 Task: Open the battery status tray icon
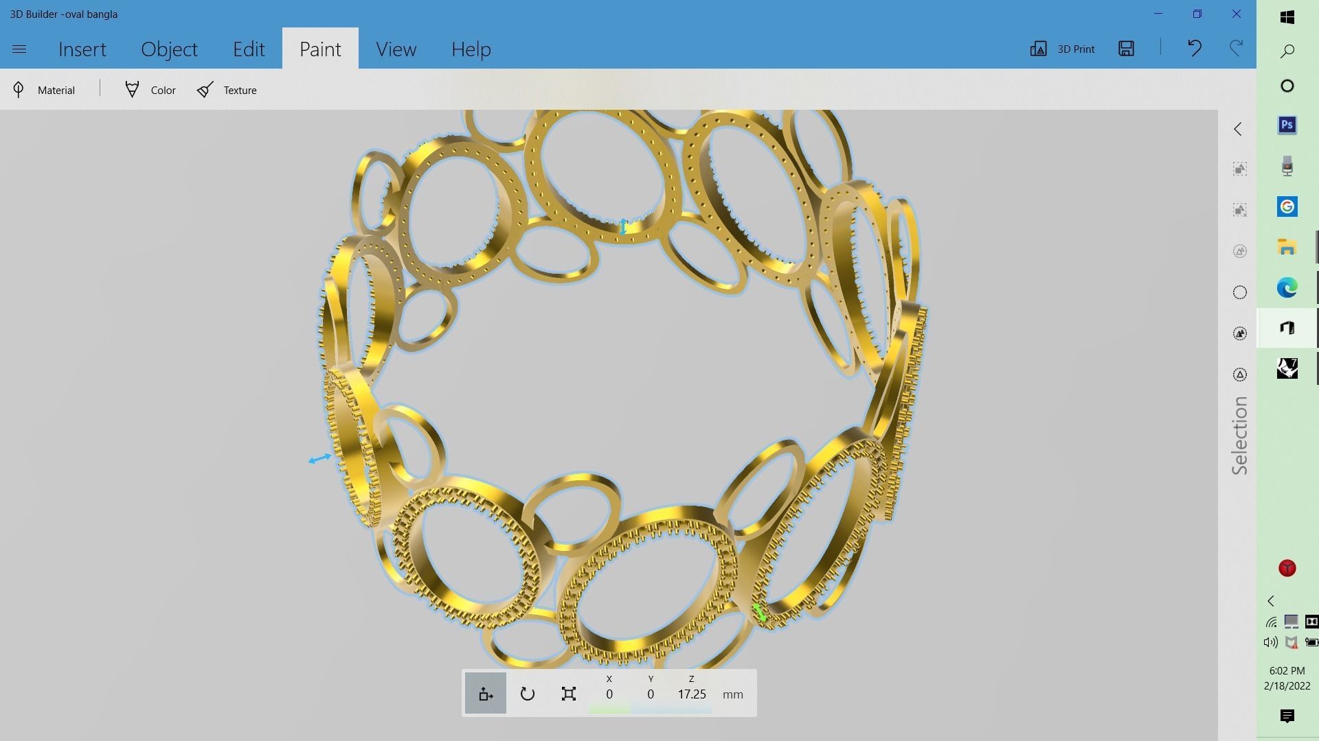[1311, 642]
